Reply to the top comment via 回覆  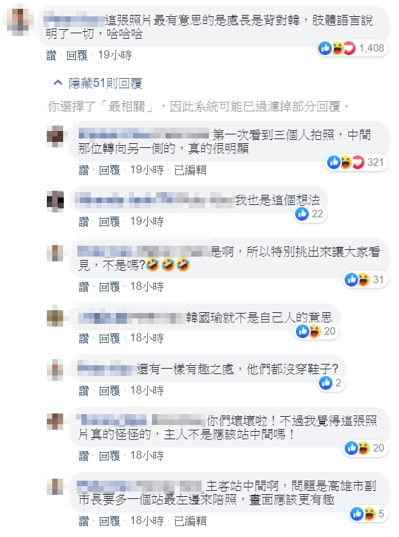point(77,55)
